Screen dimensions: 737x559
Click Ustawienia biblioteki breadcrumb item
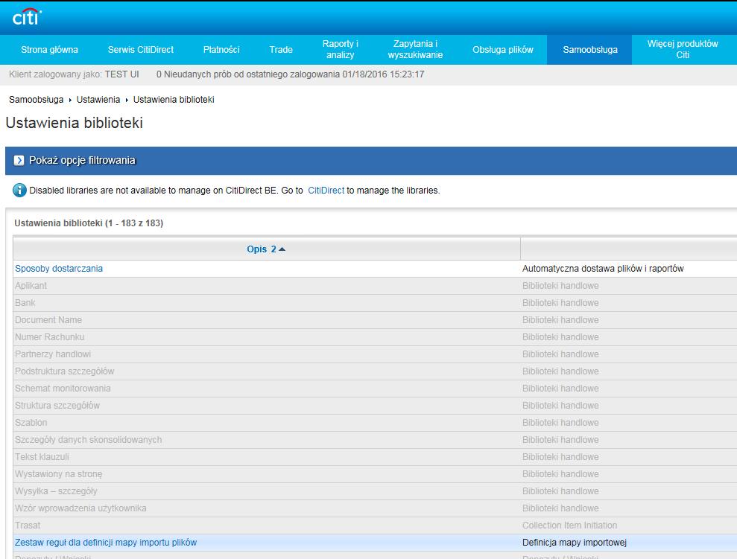(174, 100)
